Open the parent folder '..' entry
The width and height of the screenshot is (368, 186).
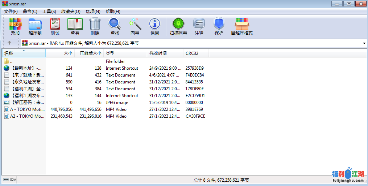point(11,61)
